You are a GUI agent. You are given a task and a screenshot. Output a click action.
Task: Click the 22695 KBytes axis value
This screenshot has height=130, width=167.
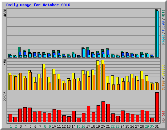pos(5,96)
